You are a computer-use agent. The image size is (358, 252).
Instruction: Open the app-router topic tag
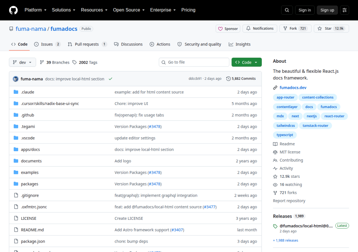[x=285, y=97]
